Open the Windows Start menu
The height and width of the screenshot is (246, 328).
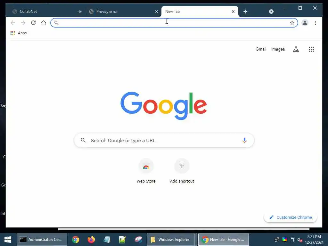(x=8, y=240)
